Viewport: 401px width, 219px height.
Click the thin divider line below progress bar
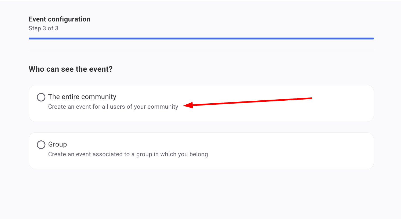[201, 50]
